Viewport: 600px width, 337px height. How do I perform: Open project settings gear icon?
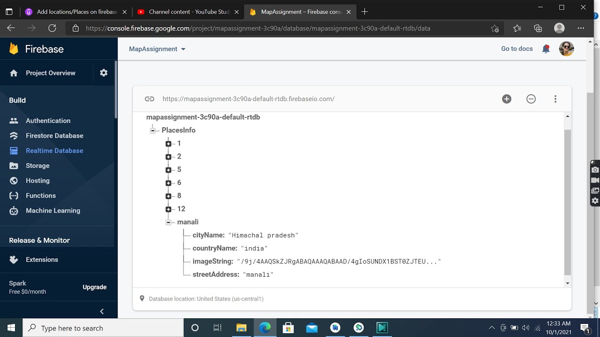104,73
